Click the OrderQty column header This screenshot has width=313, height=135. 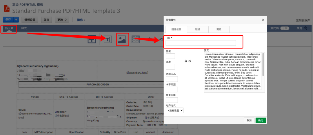point(105,132)
